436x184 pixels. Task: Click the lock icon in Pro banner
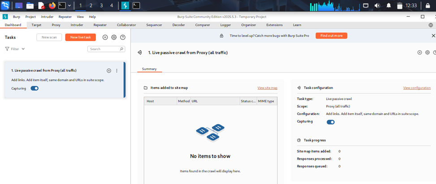click(221, 36)
